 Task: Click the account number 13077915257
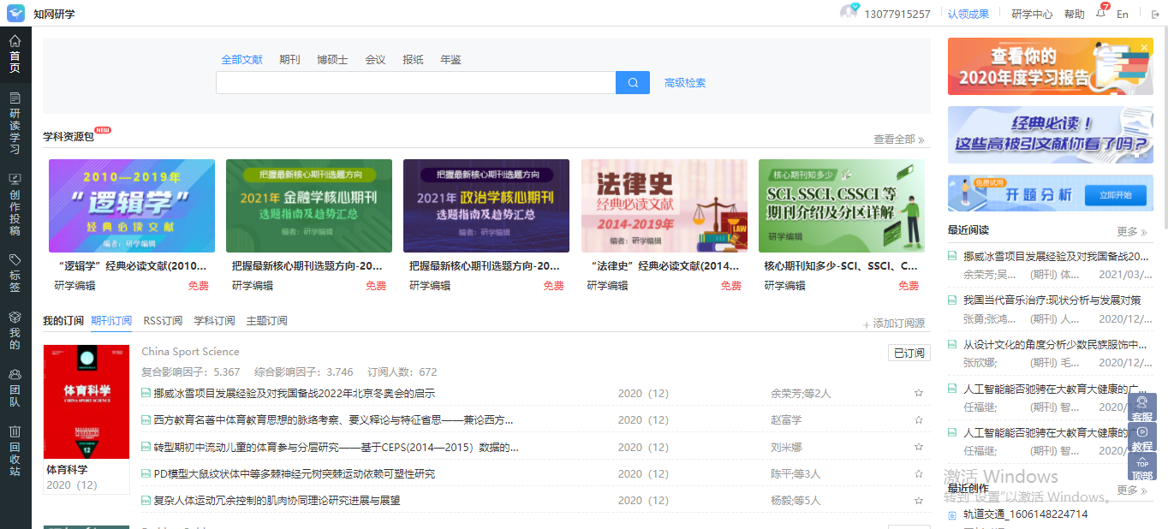897,14
